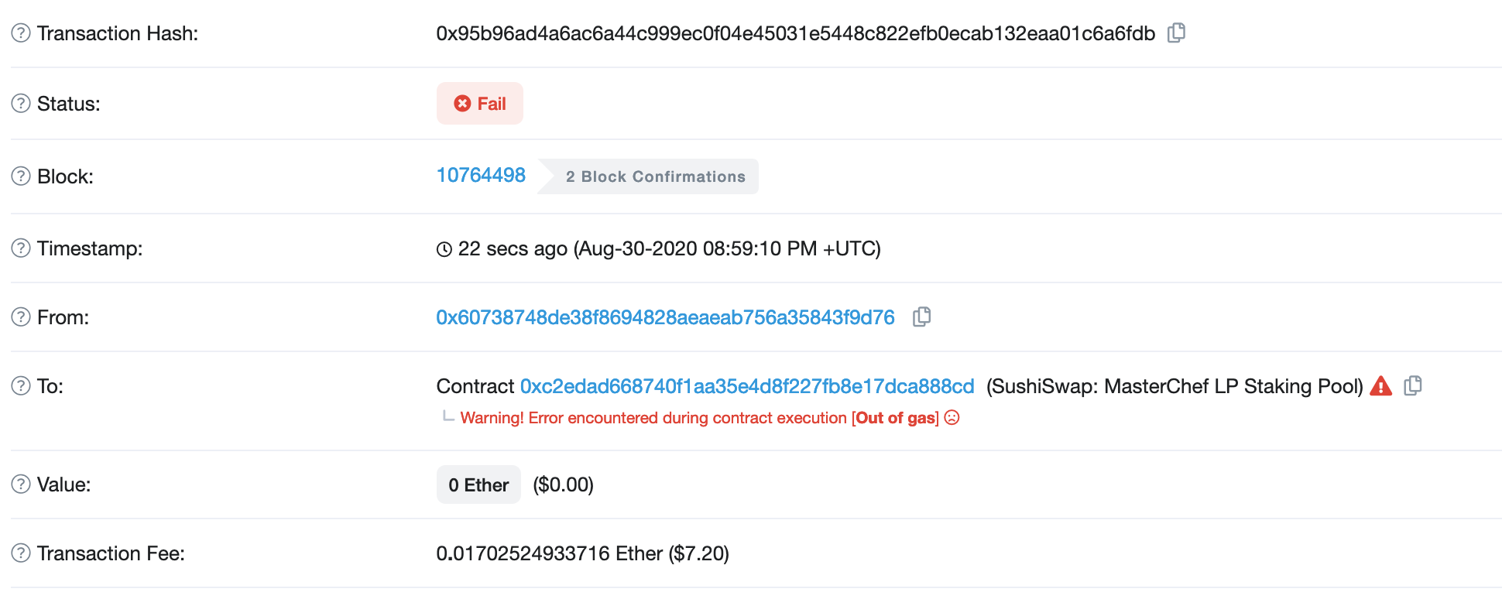The image size is (1502, 599).
Task: Click the 0 Ether value badge
Action: (x=478, y=484)
